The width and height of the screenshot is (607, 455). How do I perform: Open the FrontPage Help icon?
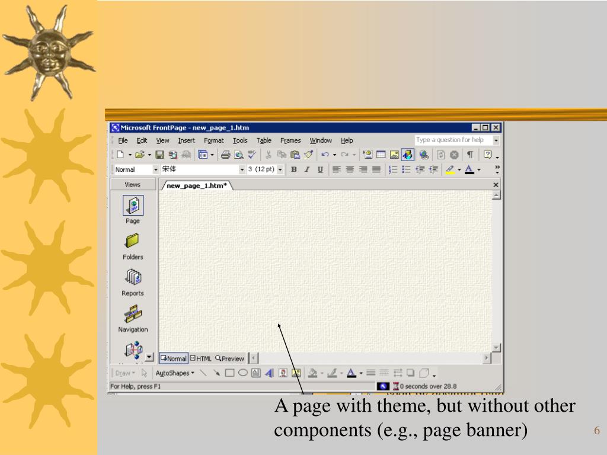(488, 155)
